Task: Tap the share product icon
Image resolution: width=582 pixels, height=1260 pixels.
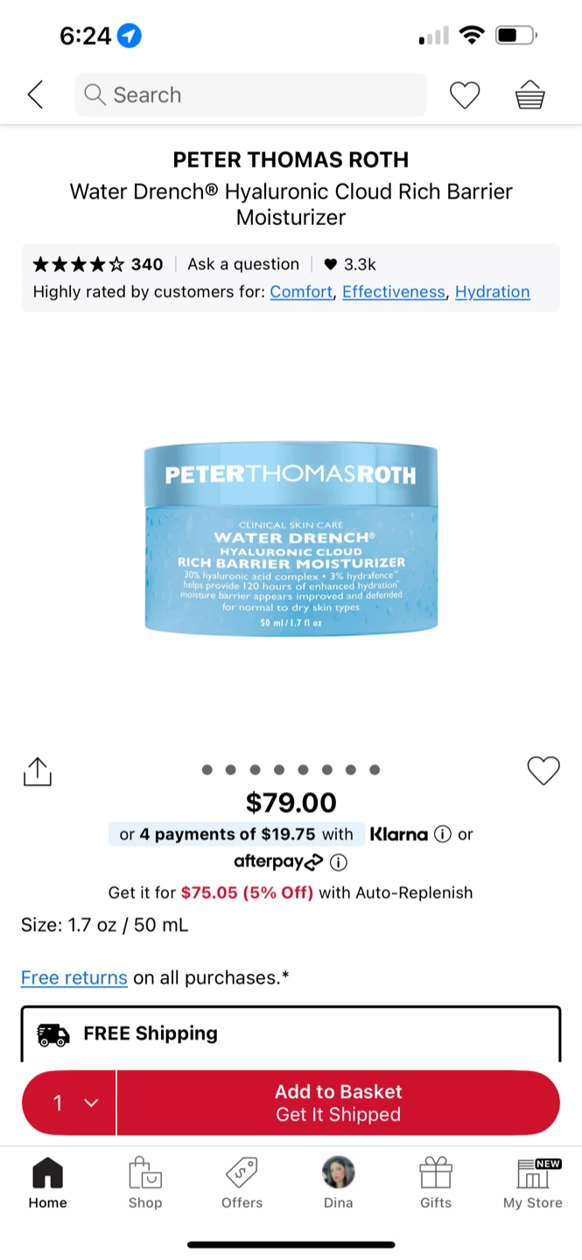Action: click(x=38, y=771)
